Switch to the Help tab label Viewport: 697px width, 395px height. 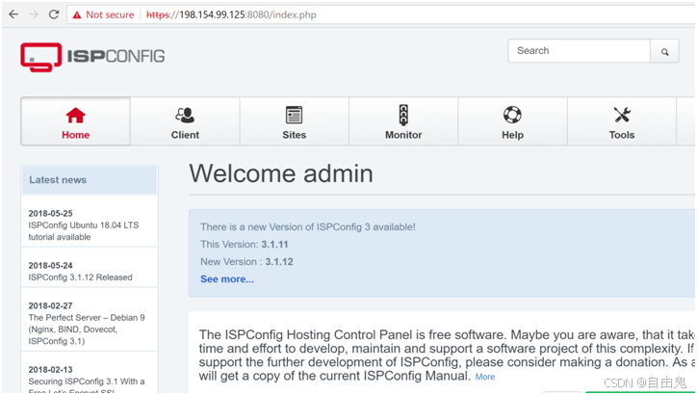click(512, 135)
